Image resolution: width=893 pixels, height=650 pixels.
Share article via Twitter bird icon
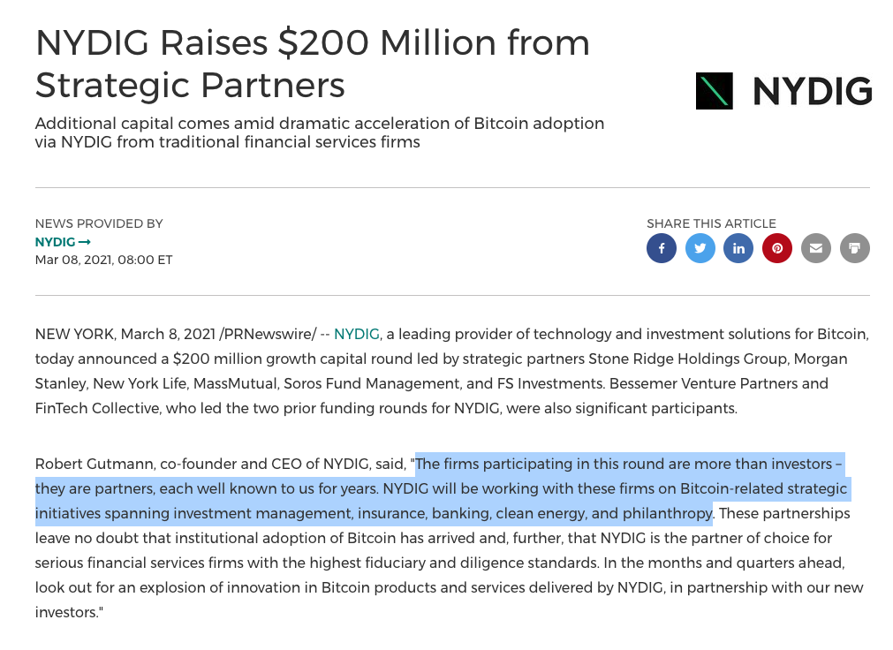coord(700,248)
